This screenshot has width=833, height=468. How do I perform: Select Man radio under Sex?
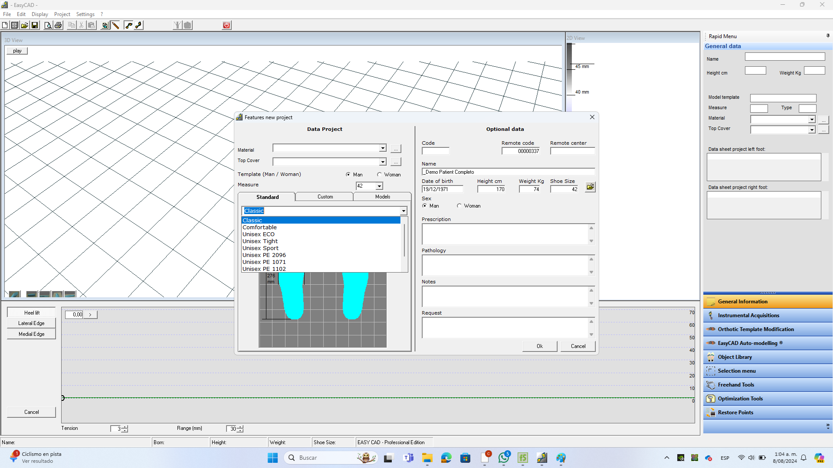425,206
